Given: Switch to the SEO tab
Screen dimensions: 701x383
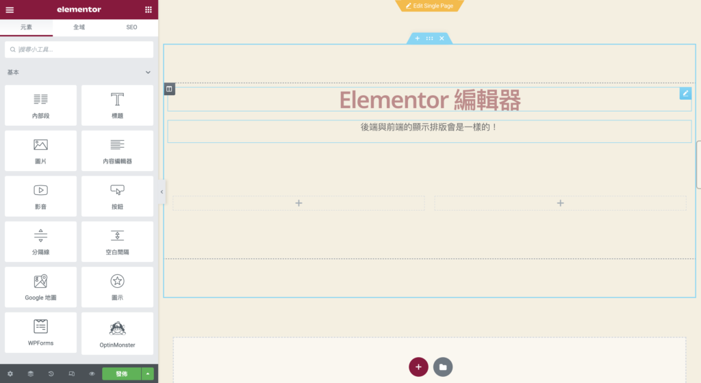Looking at the screenshot, I should pyautogui.click(x=131, y=27).
